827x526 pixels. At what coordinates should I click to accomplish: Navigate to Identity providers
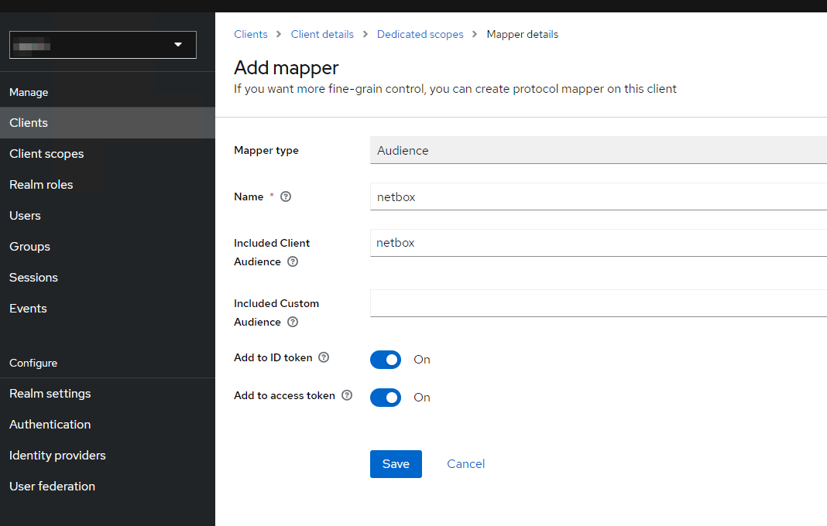click(x=57, y=456)
